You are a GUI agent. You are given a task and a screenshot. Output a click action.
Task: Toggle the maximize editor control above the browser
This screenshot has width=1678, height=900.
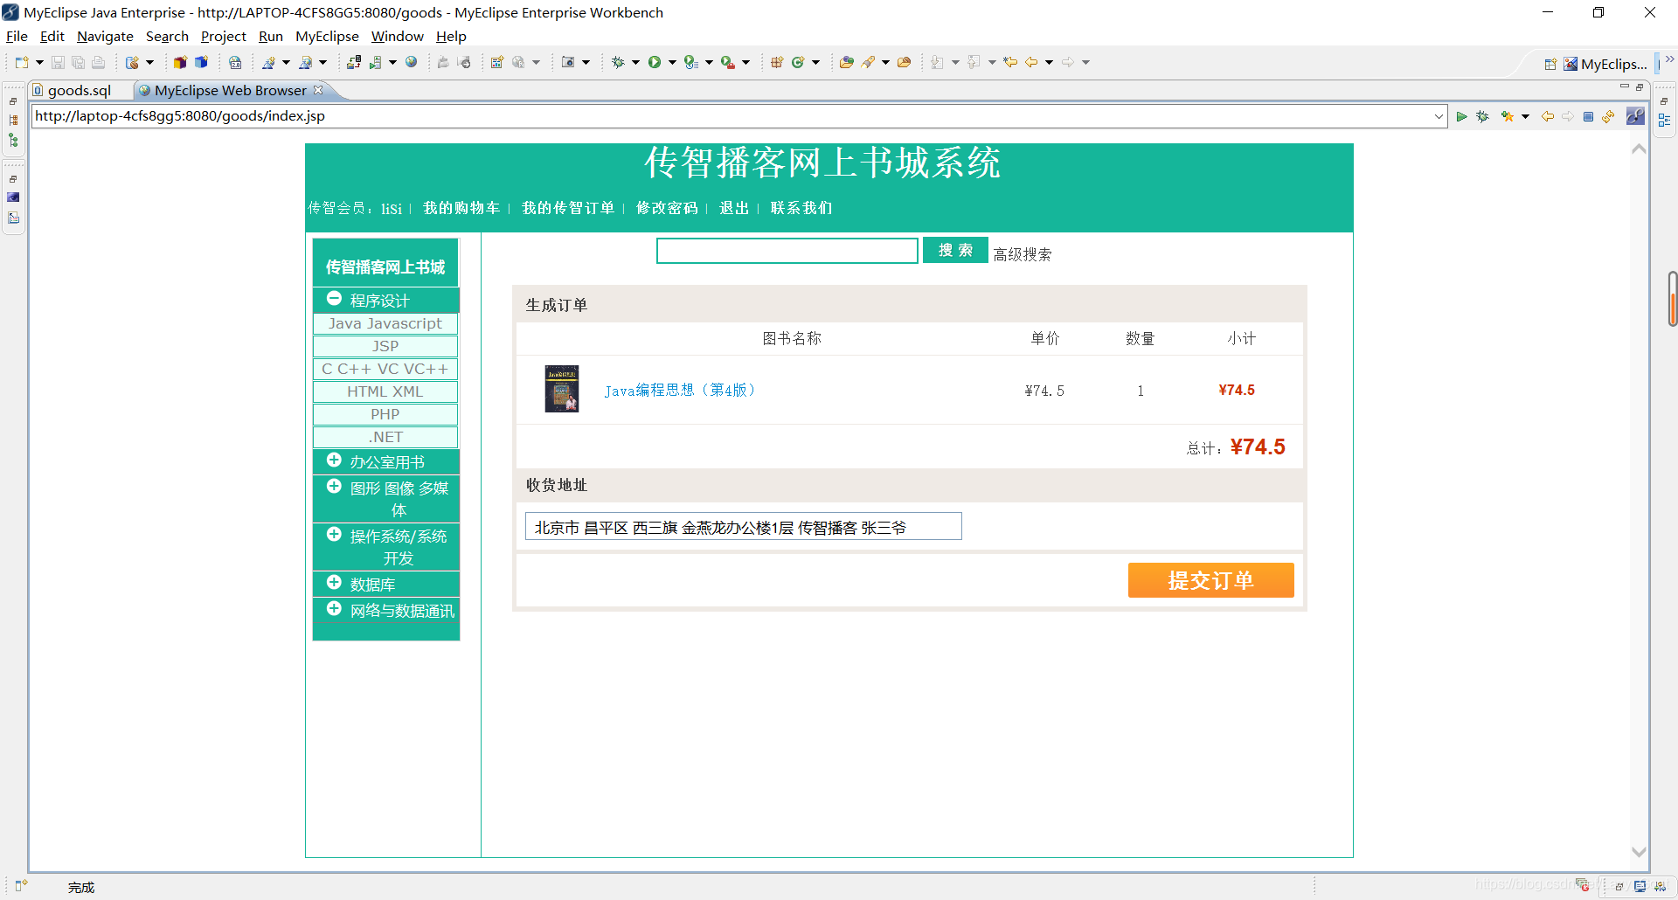[1638, 87]
